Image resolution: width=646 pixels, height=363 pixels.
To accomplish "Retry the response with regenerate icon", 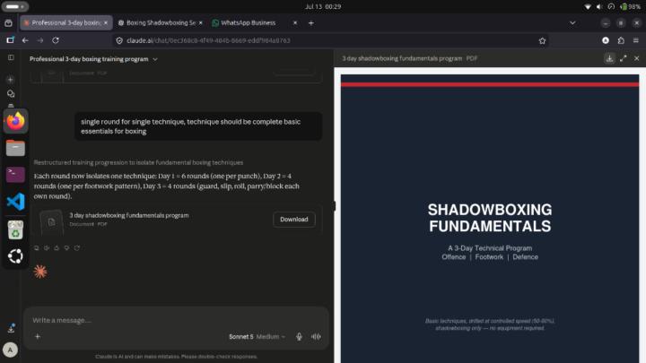I will coord(77,247).
